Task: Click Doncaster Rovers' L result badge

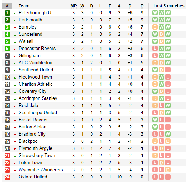Action: click(x=155, y=49)
